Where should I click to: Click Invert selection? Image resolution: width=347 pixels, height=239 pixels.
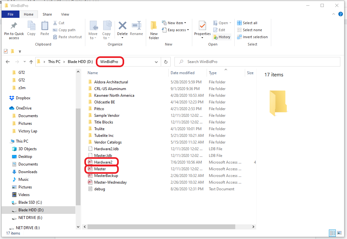point(252,37)
